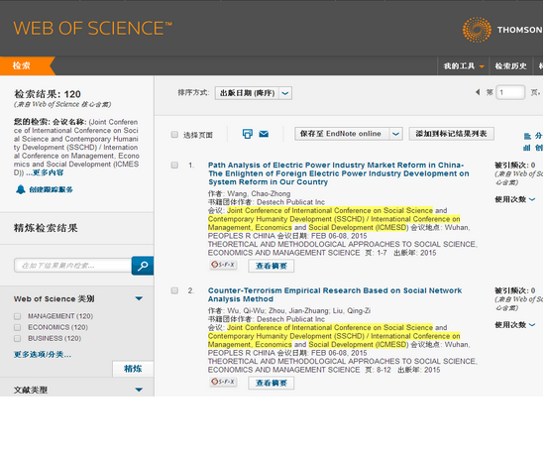Click author Wang, Chao-Zhong
This screenshot has width=547, height=451.
point(259,193)
